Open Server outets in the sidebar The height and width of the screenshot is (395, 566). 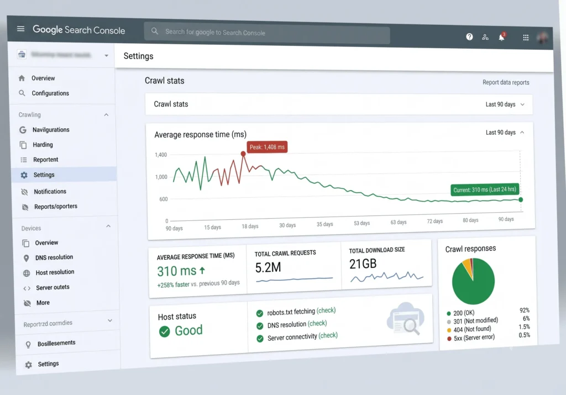[53, 287]
